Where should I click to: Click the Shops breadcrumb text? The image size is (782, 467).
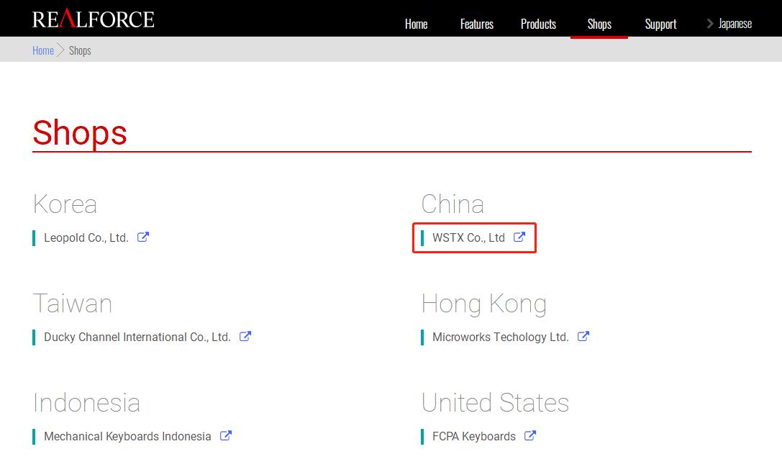point(80,50)
